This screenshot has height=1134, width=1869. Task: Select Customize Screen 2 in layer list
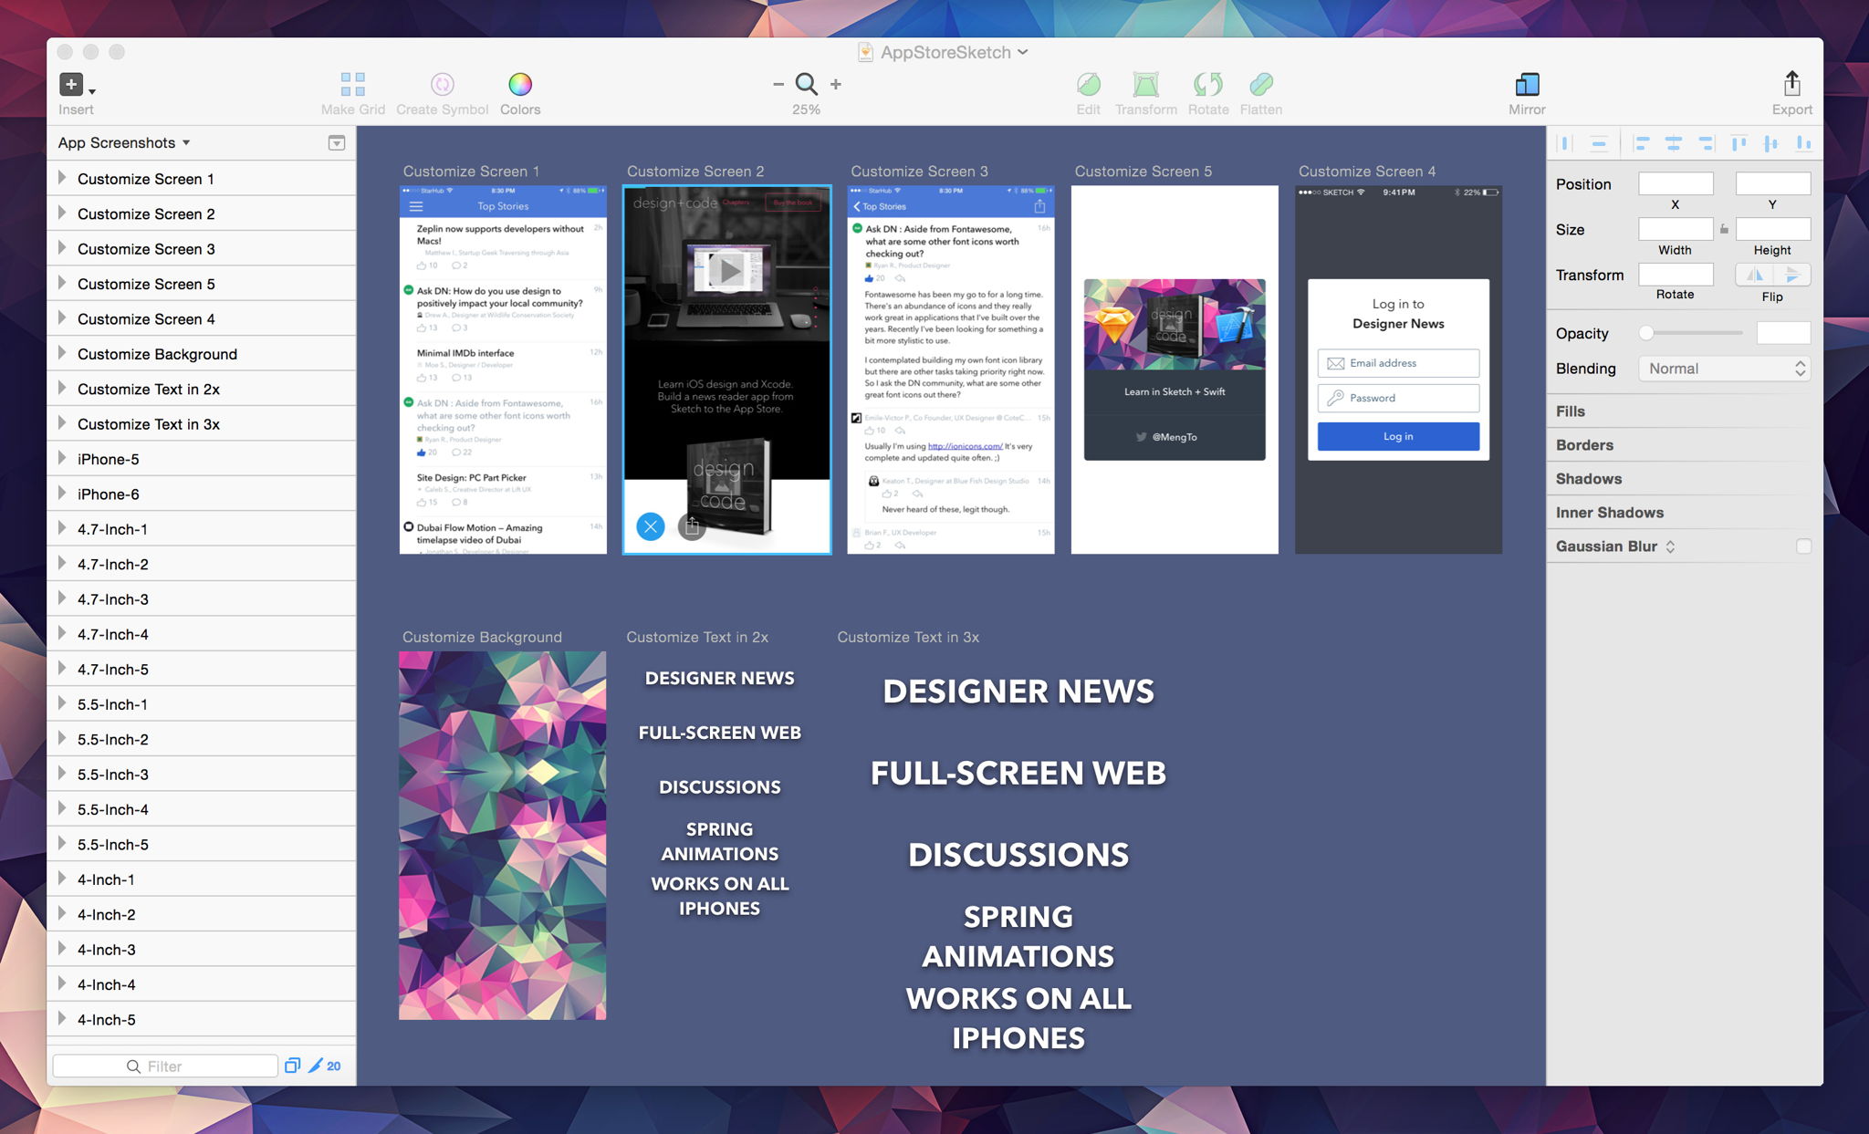(202, 213)
